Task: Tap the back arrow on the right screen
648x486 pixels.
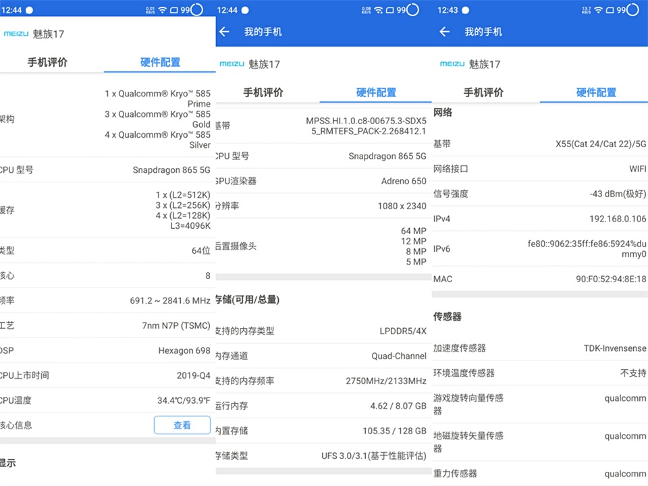Action: click(x=445, y=32)
